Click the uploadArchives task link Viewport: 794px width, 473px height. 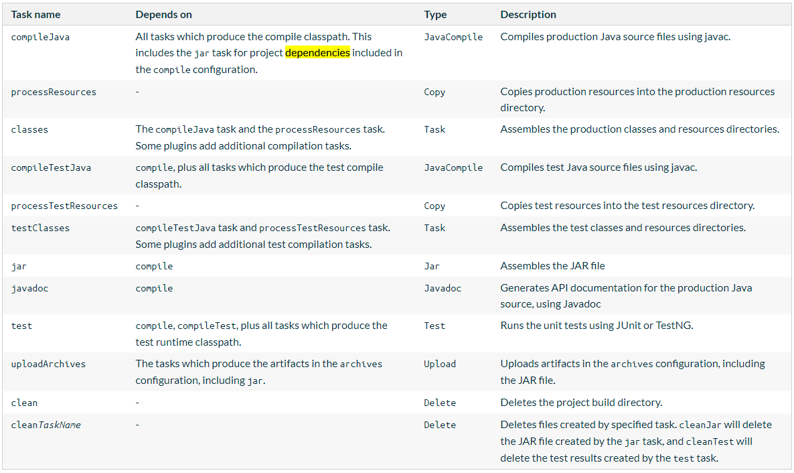(x=48, y=364)
